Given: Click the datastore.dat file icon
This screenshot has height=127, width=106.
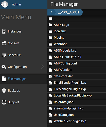Looking at the screenshot, I should (50, 76).
